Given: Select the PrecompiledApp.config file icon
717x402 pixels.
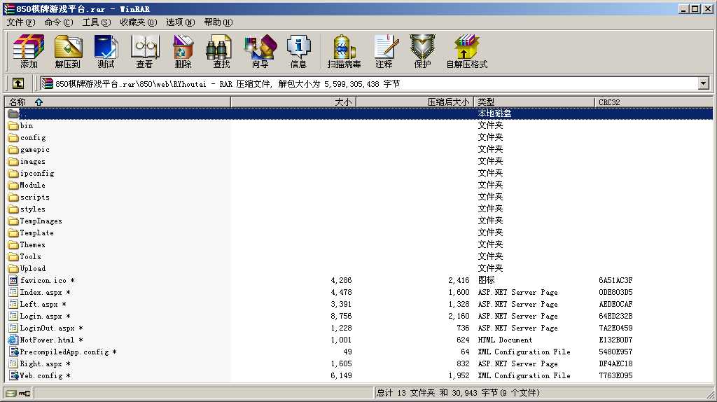Looking at the screenshot, I should click(13, 352).
